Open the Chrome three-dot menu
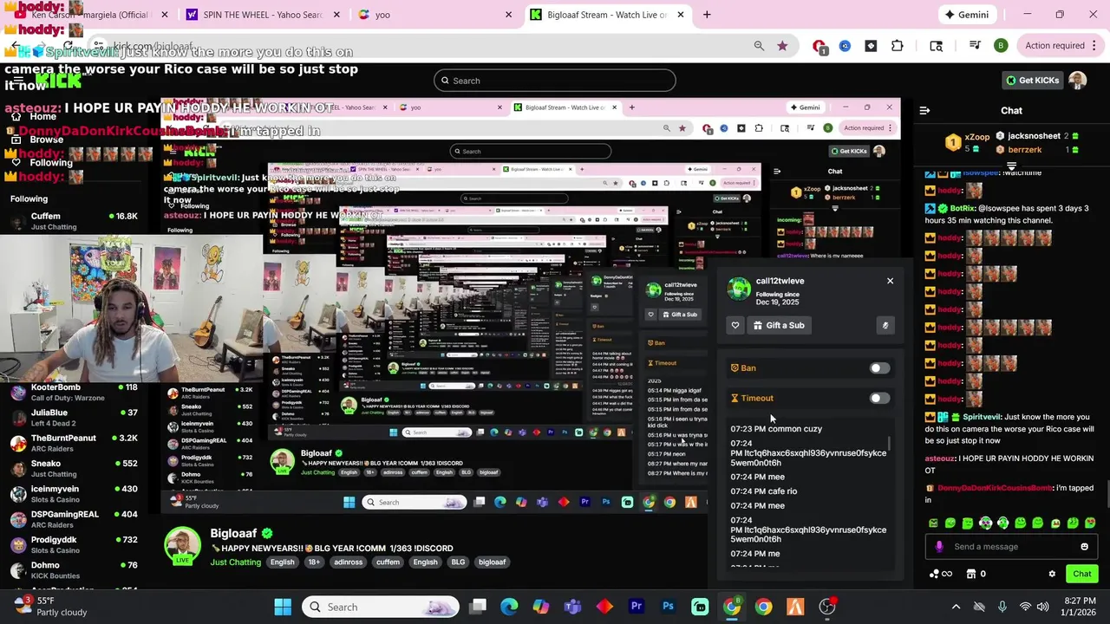The width and height of the screenshot is (1110, 624). [x=1094, y=46]
